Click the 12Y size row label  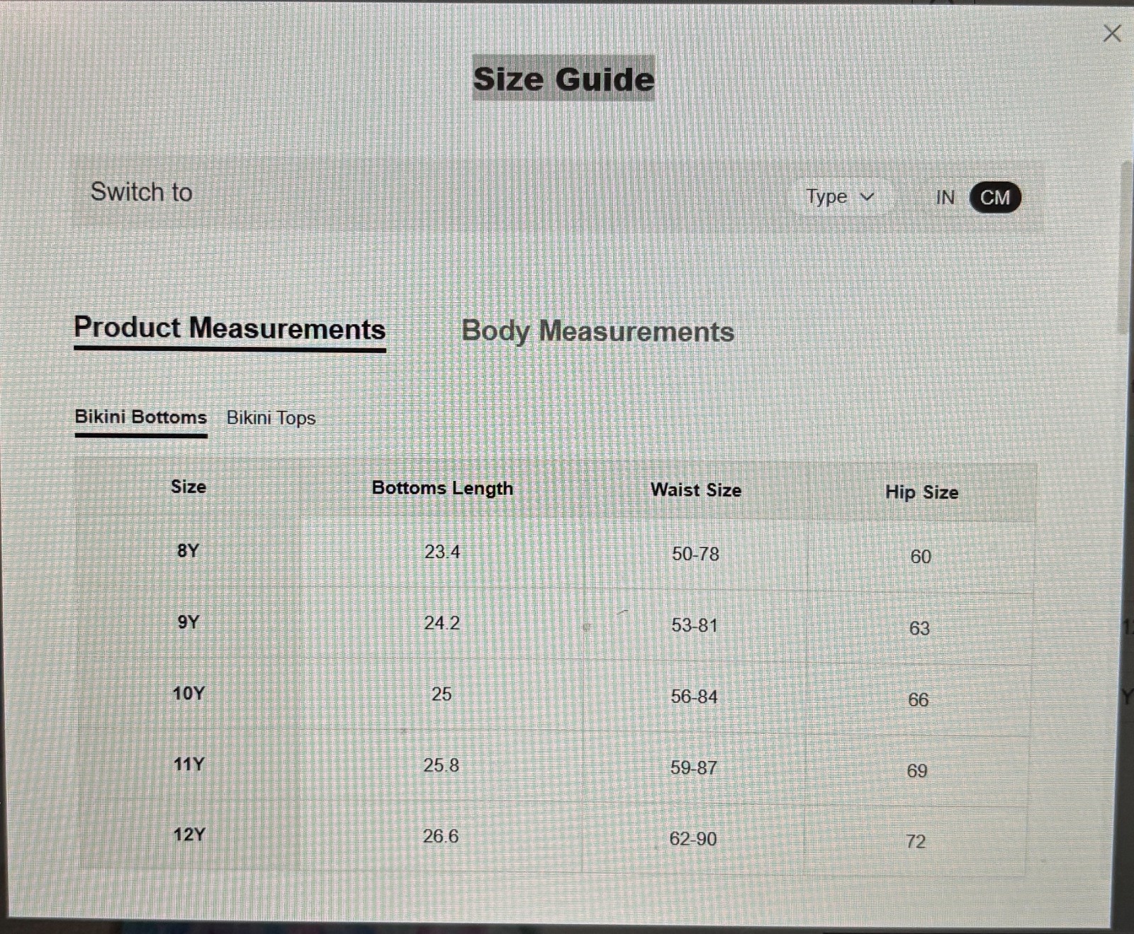pyautogui.click(x=189, y=834)
